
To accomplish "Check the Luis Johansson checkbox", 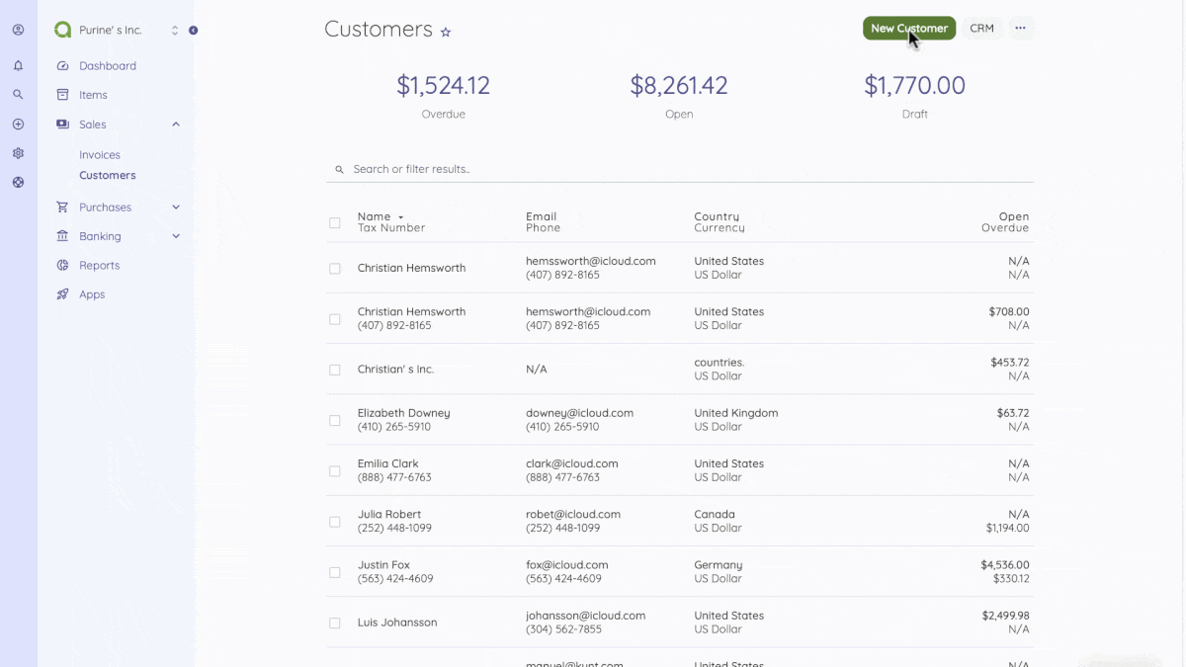I will pyautogui.click(x=335, y=623).
